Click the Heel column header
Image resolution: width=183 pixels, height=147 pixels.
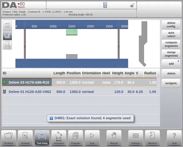[x=106, y=73]
